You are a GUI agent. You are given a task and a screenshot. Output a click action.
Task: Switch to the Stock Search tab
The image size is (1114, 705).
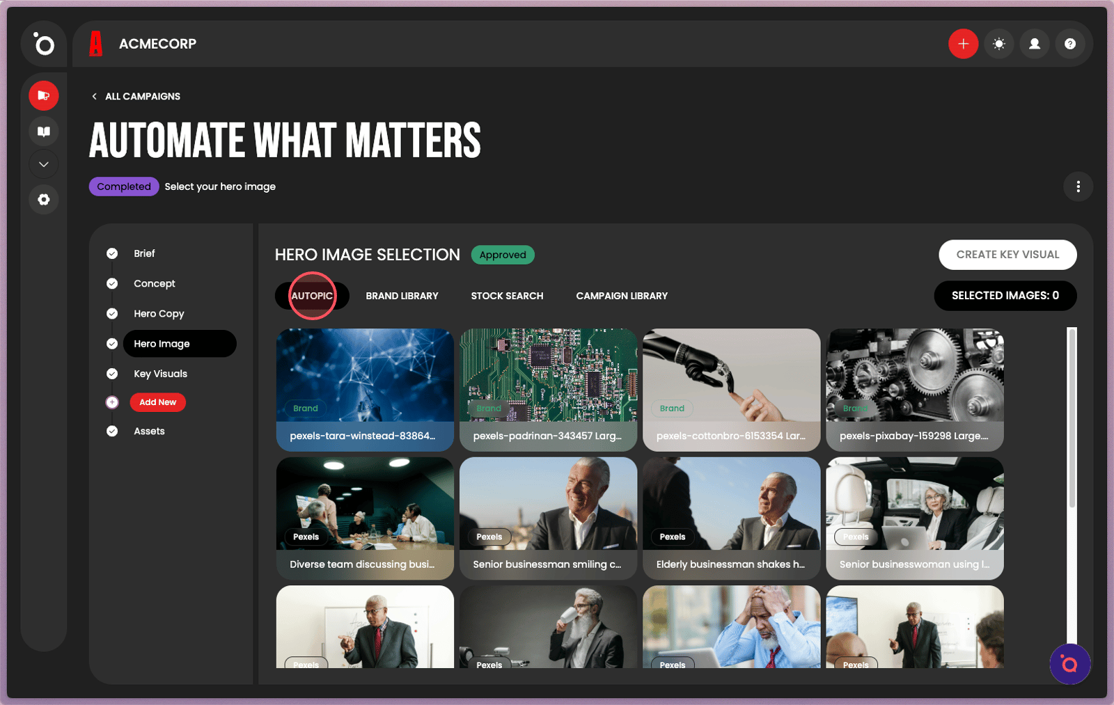(507, 296)
